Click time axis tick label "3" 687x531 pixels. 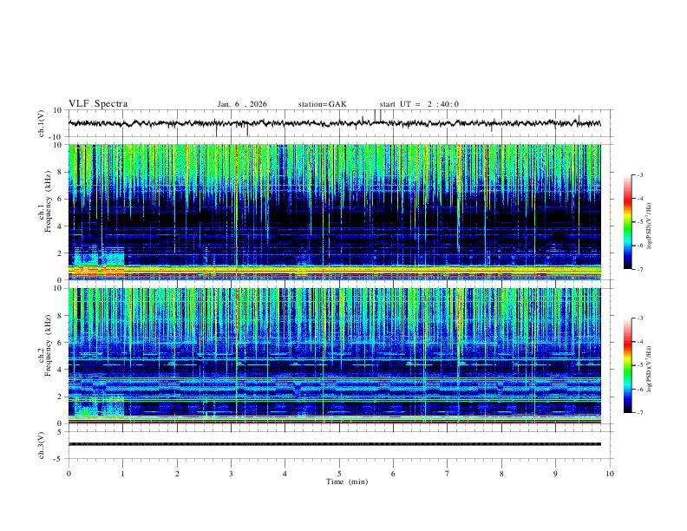231,474
